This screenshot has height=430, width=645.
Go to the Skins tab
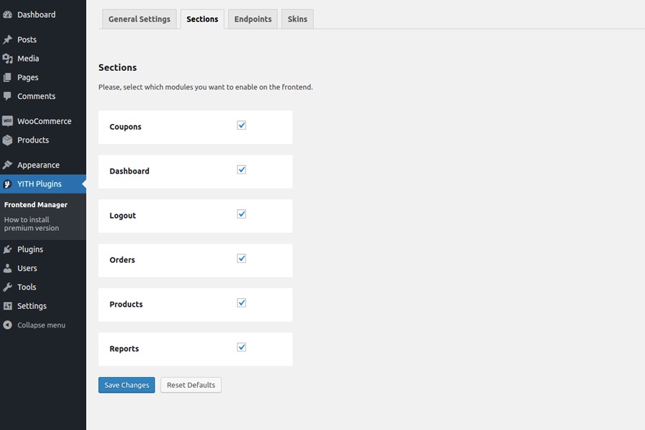click(297, 19)
